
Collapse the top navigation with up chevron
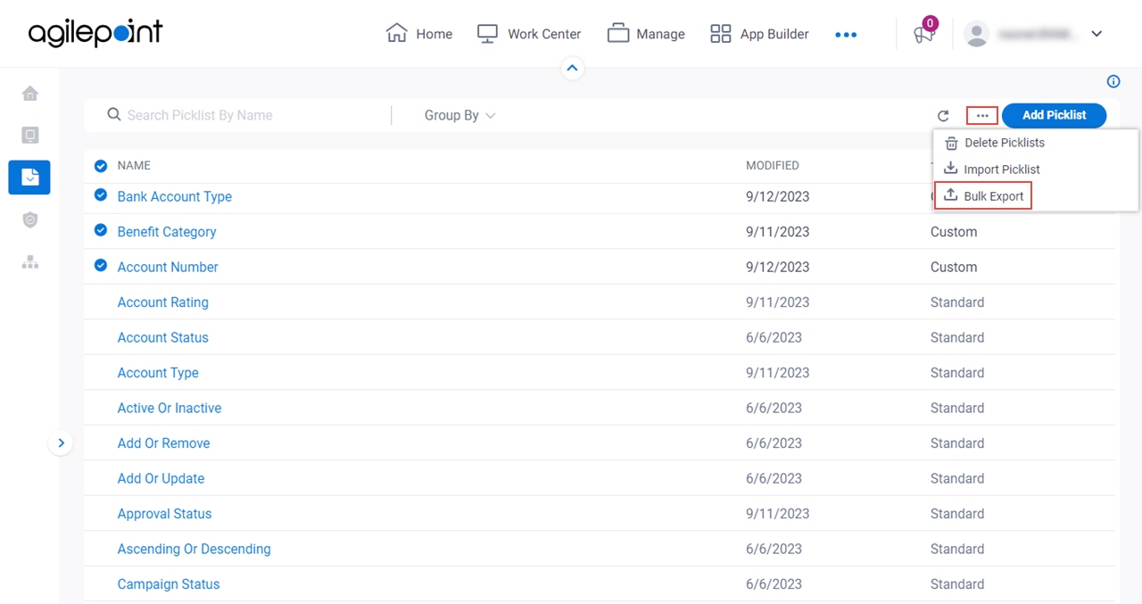(x=573, y=68)
